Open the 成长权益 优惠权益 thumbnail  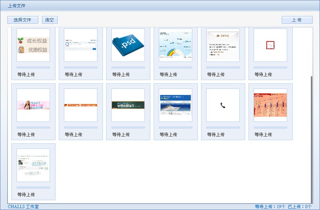coord(33,45)
